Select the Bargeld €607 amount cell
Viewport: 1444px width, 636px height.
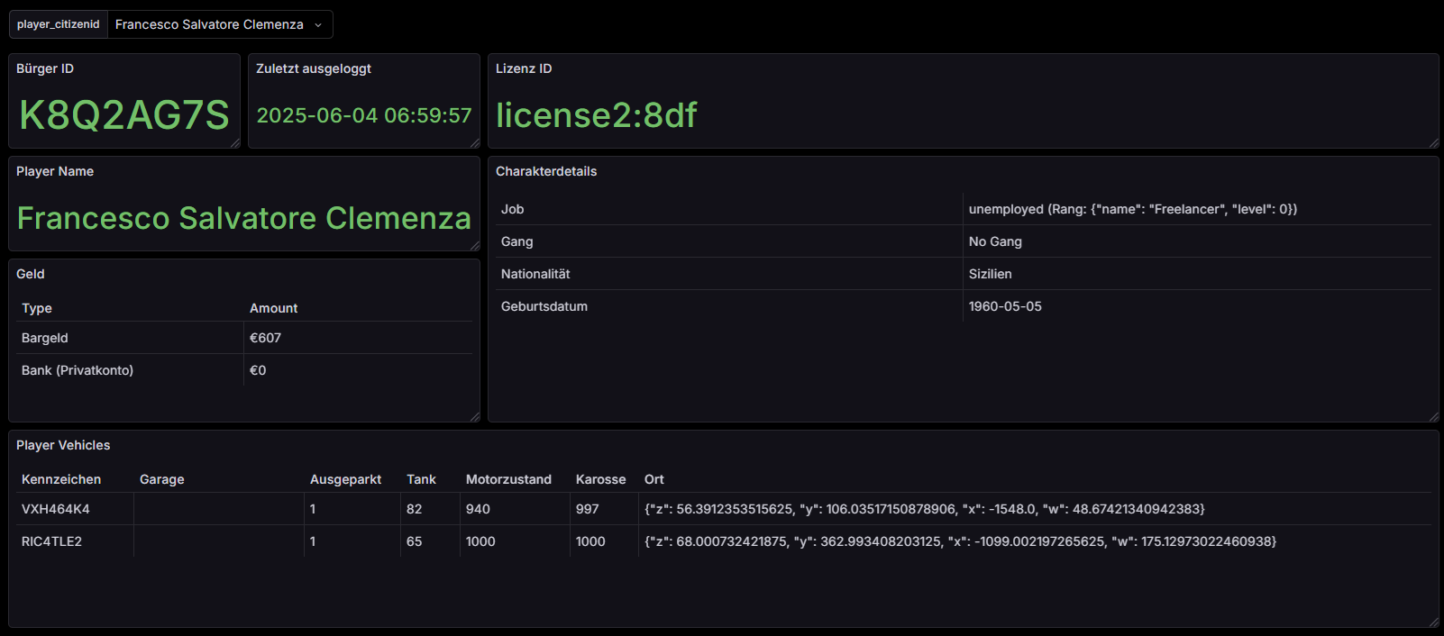[x=266, y=338]
